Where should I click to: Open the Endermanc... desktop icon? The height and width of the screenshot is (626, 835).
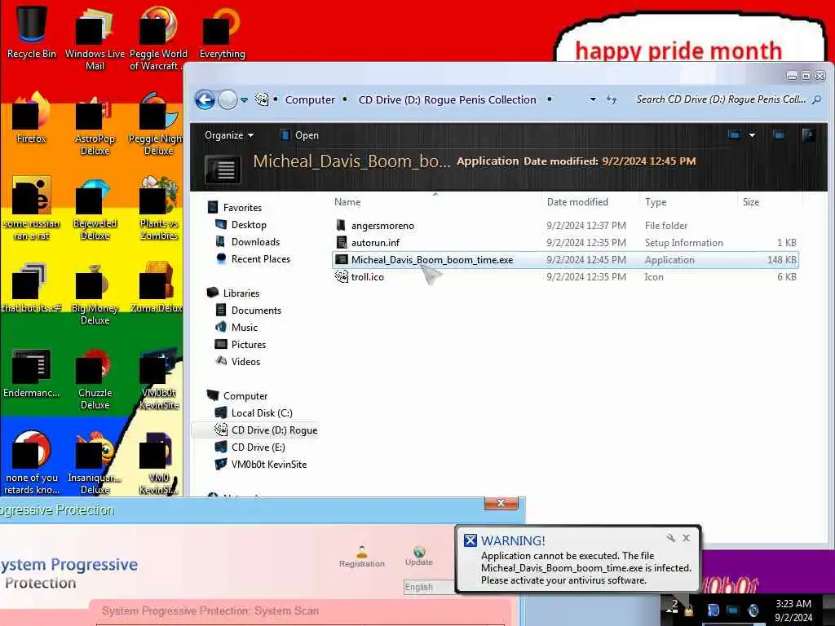coord(32,373)
